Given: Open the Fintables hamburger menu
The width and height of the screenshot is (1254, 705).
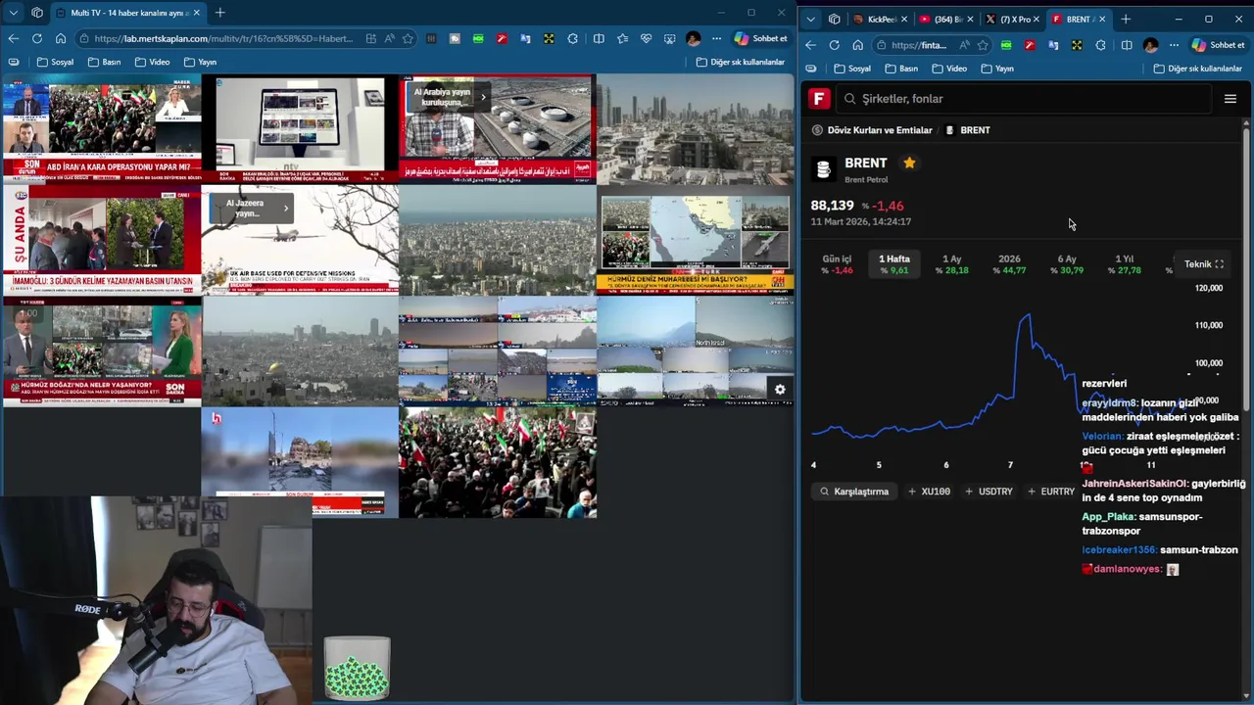Looking at the screenshot, I should click(x=1230, y=99).
